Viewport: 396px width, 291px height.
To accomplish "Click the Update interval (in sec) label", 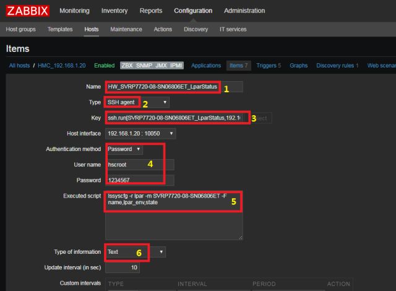I will point(72,267).
